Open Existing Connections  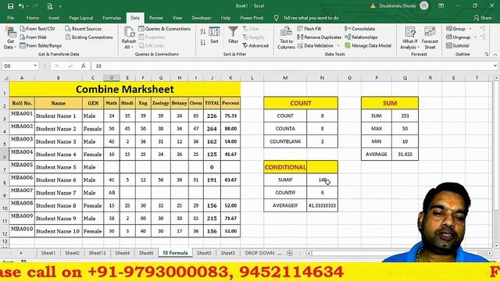89,37
